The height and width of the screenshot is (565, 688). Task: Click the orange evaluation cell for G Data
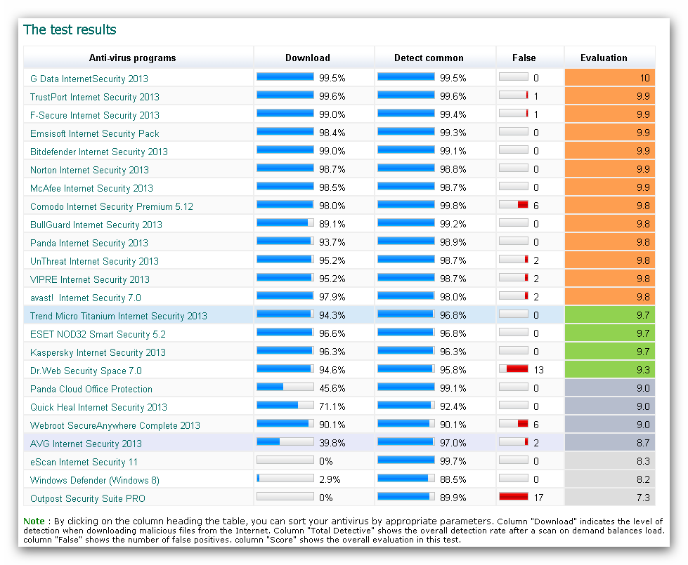pos(609,79)
